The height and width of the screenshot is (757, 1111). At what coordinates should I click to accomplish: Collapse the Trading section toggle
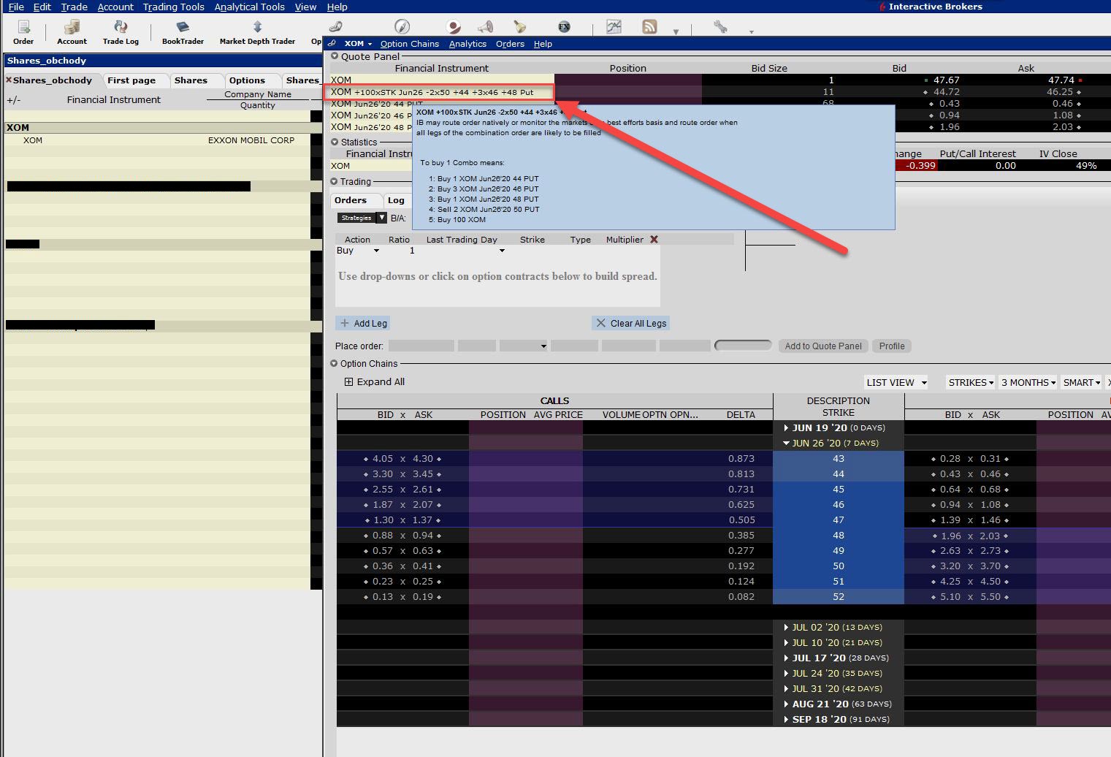coord(335,182)
